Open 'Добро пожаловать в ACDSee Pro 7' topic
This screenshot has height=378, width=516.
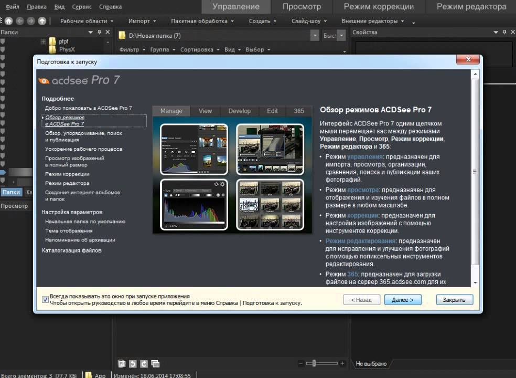tap(88, 108)
